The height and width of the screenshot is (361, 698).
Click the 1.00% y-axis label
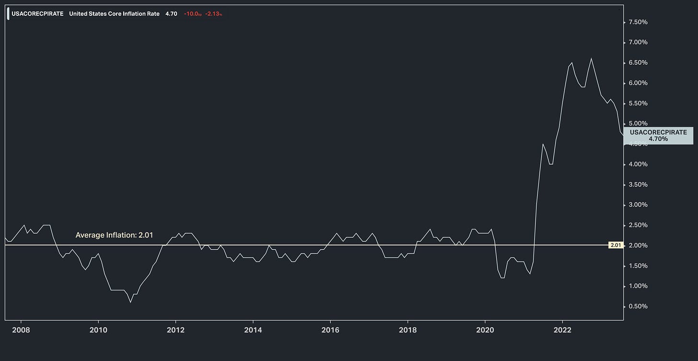point(637,286)
